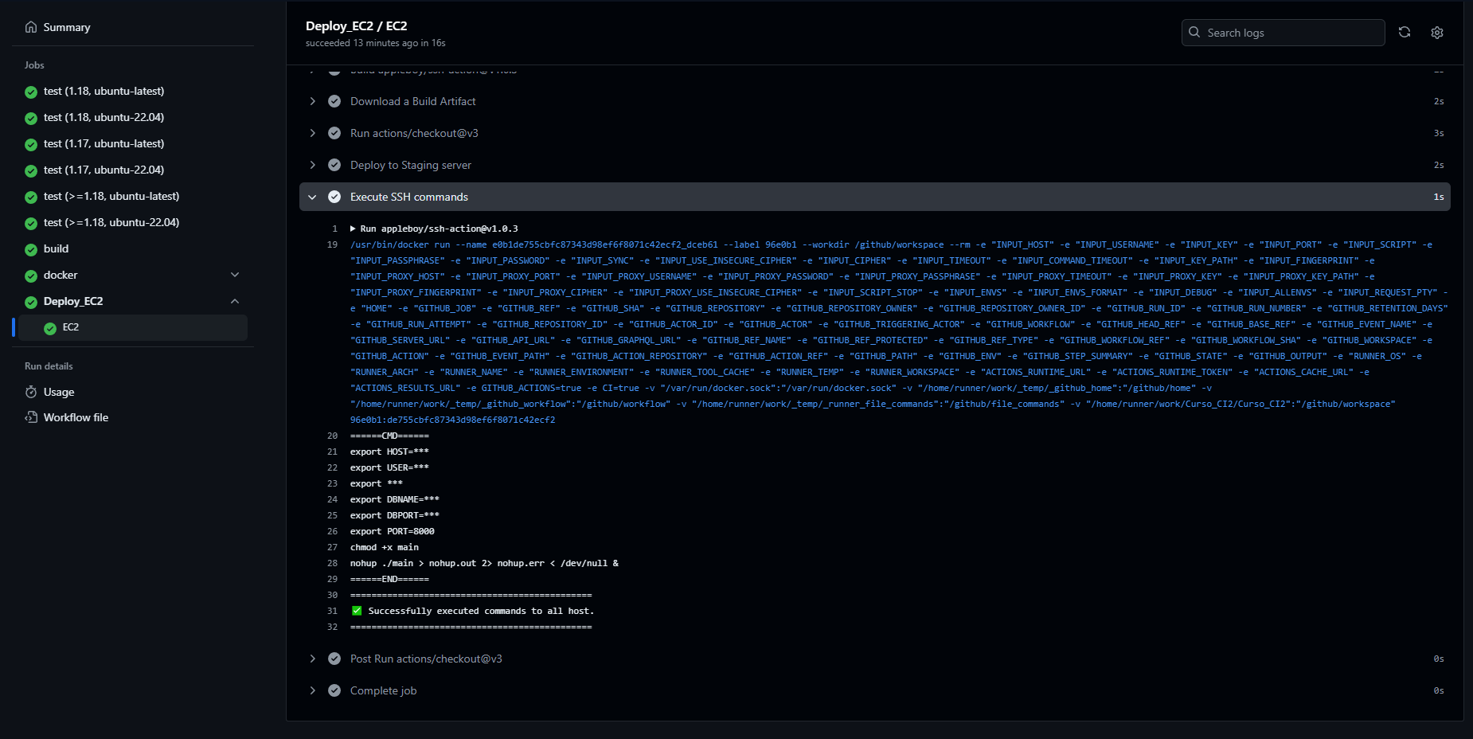The image size is (1473, 739).
Task: Select job test (1.18, ubuntu-latest)
Action: (104, 92)
